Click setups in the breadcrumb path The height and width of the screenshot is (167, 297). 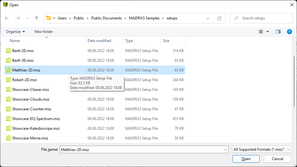click(x=172, y=18)
